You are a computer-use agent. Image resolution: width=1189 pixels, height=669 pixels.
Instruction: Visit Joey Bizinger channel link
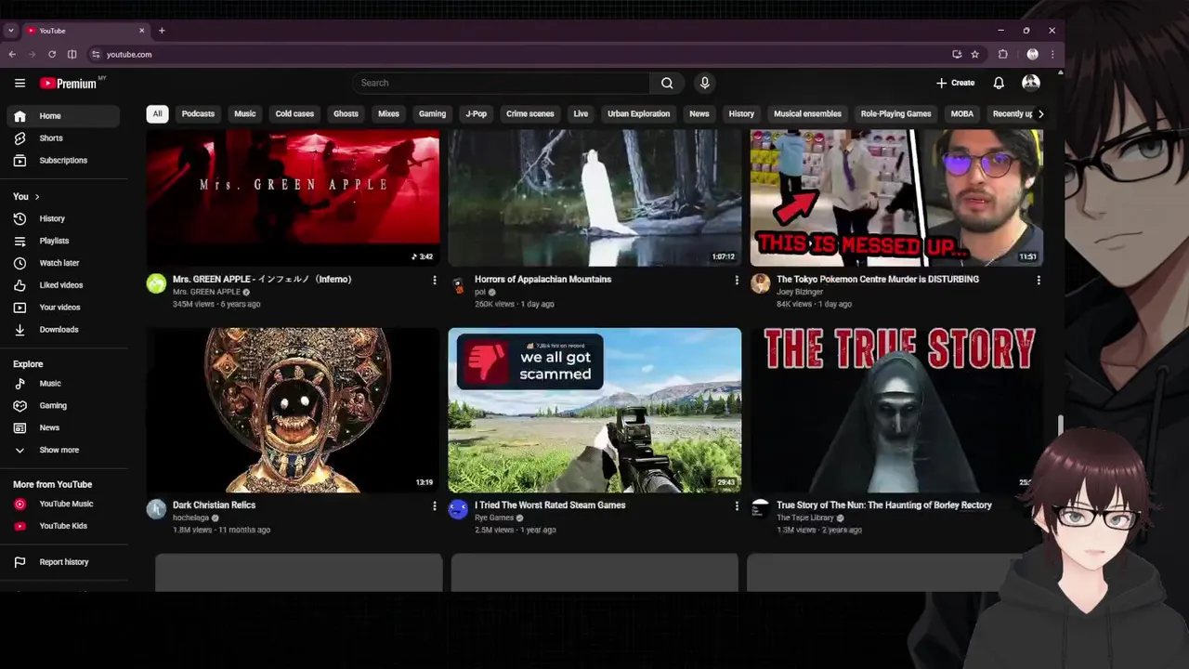tap(798, 292)
